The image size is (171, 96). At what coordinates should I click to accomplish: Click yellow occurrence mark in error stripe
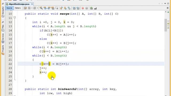(x=168, y=24)
